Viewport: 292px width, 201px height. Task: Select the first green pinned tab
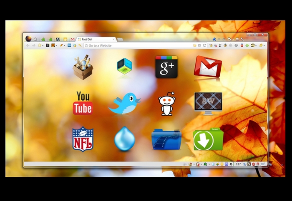pyautogui.click(x=43, y=39)
